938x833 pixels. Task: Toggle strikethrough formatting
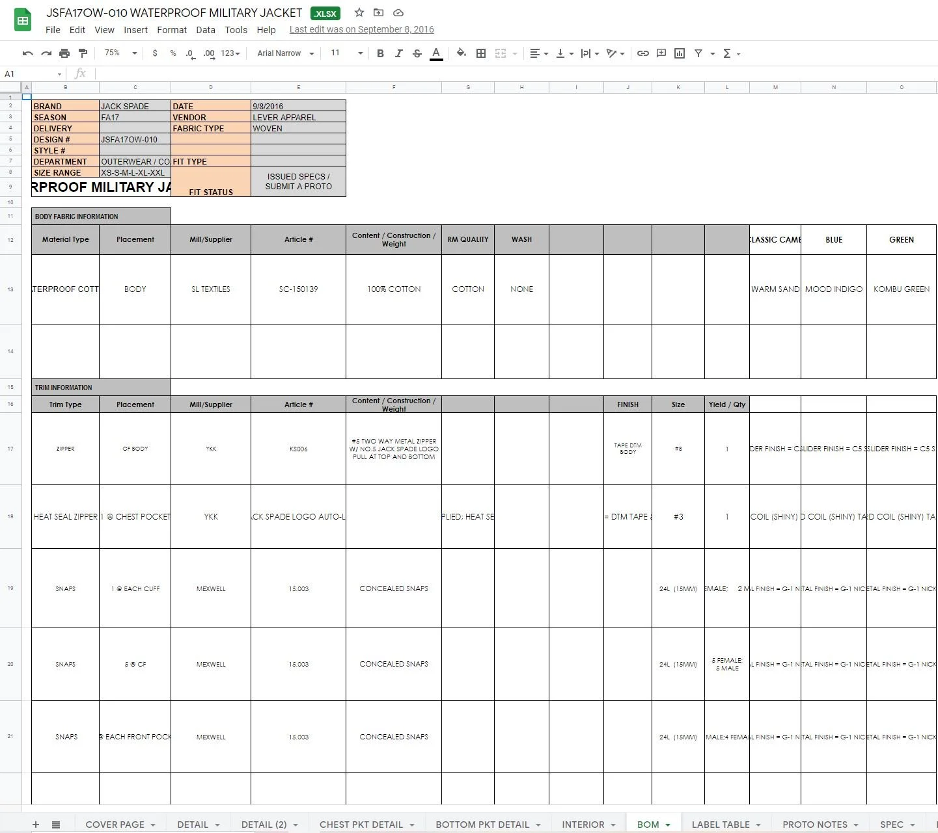pyautogui.click(x=417, y=53)
